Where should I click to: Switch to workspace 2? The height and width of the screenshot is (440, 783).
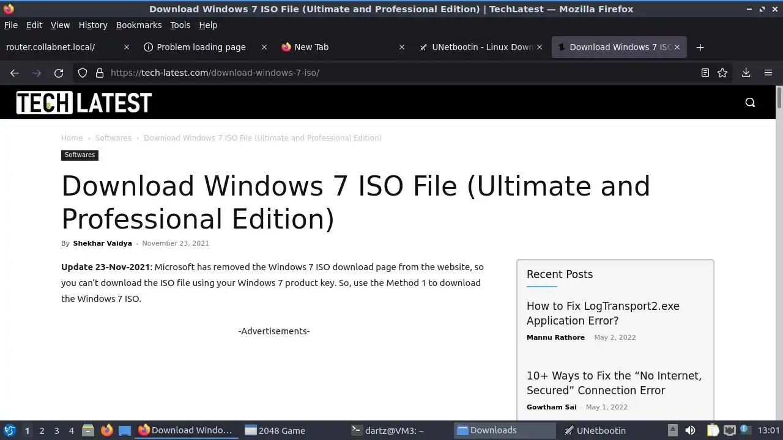point(42,431)
